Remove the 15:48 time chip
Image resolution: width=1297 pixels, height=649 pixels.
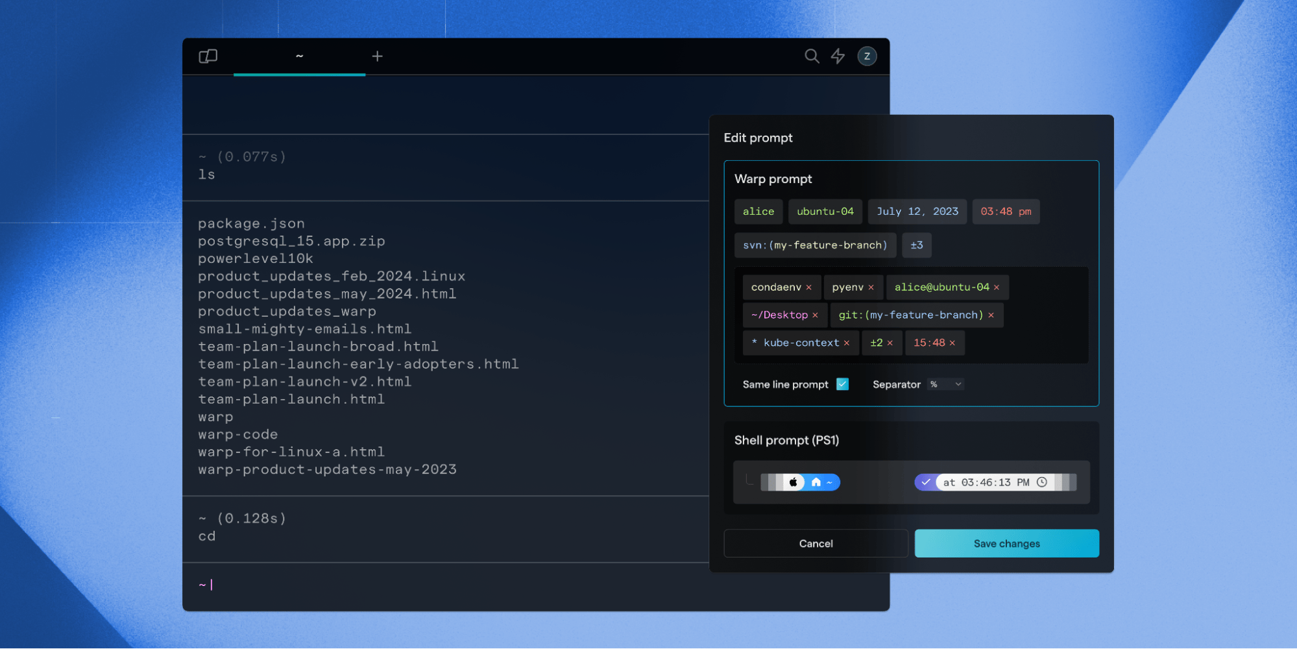pyautogui.click(x=952, y=343)
